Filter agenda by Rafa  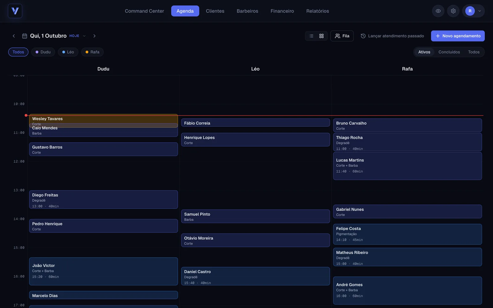click(x=92, y=52)
